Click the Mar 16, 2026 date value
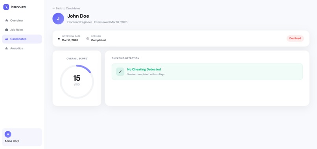The image size is (317, 149). (70, 40)
